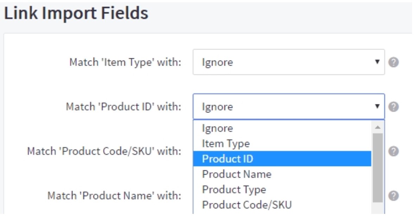This screenshot has width=418, height=216.
Task: Open help for the Product Code/SKU row
Action: (394, 151)
